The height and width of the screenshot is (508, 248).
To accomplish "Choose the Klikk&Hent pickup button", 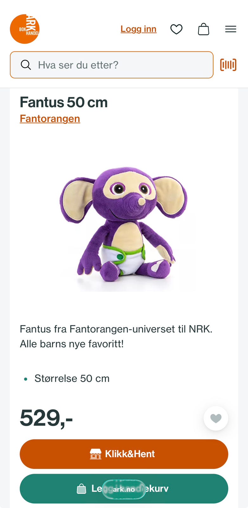I will pos(124,454).
